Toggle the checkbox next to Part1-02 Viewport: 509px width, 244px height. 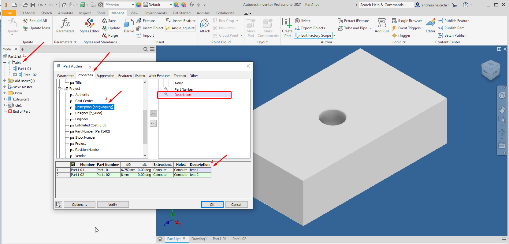coord(15,75)
